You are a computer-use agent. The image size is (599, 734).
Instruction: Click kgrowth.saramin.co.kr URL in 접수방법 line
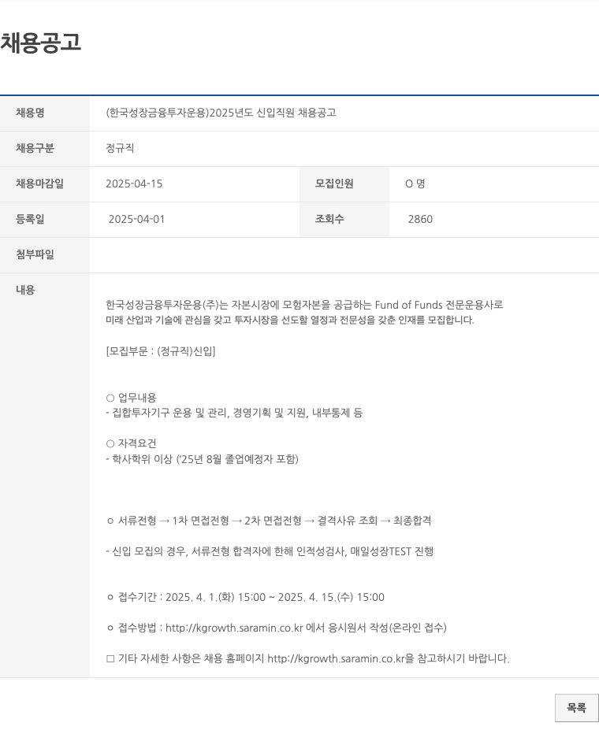234,628
